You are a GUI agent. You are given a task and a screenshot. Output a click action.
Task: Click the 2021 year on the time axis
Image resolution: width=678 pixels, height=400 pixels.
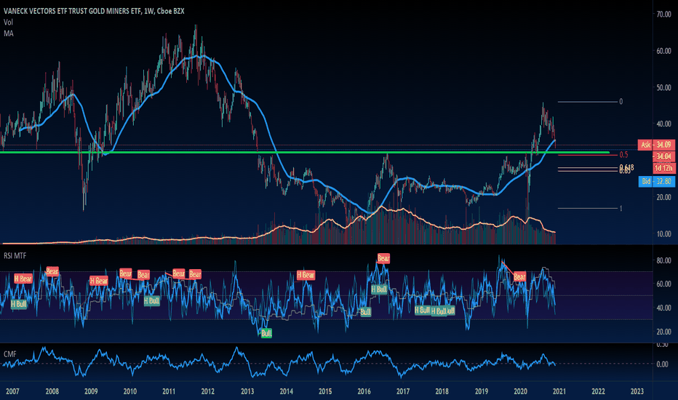pyautogui.click(x=559, y=391)
